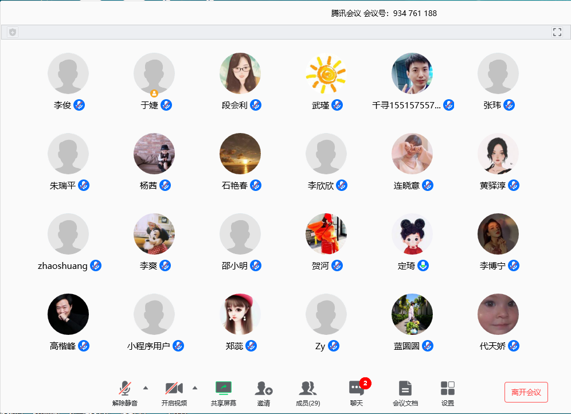Image resolution: width=571 pixels, height=414 pixels.
Task: Click participant name 高楷峰
Action: pos(62,346)
